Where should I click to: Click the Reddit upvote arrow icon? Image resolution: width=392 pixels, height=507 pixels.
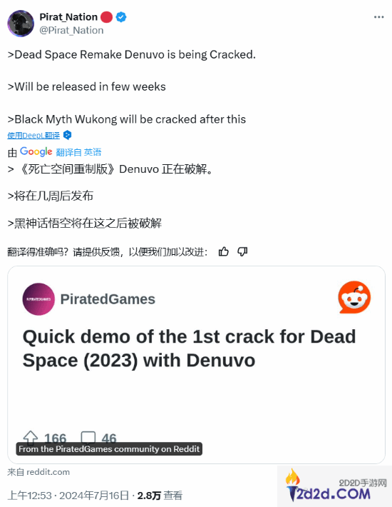pos(31,437)
